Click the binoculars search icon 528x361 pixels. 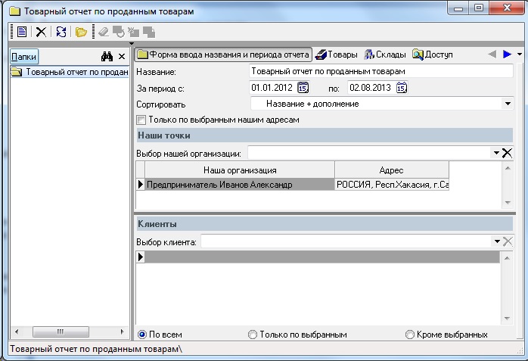point(107,57)
